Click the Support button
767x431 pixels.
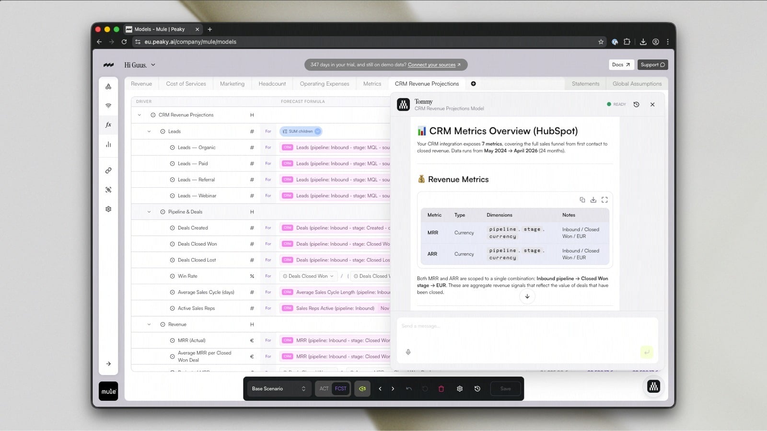[x=652, y=65]
